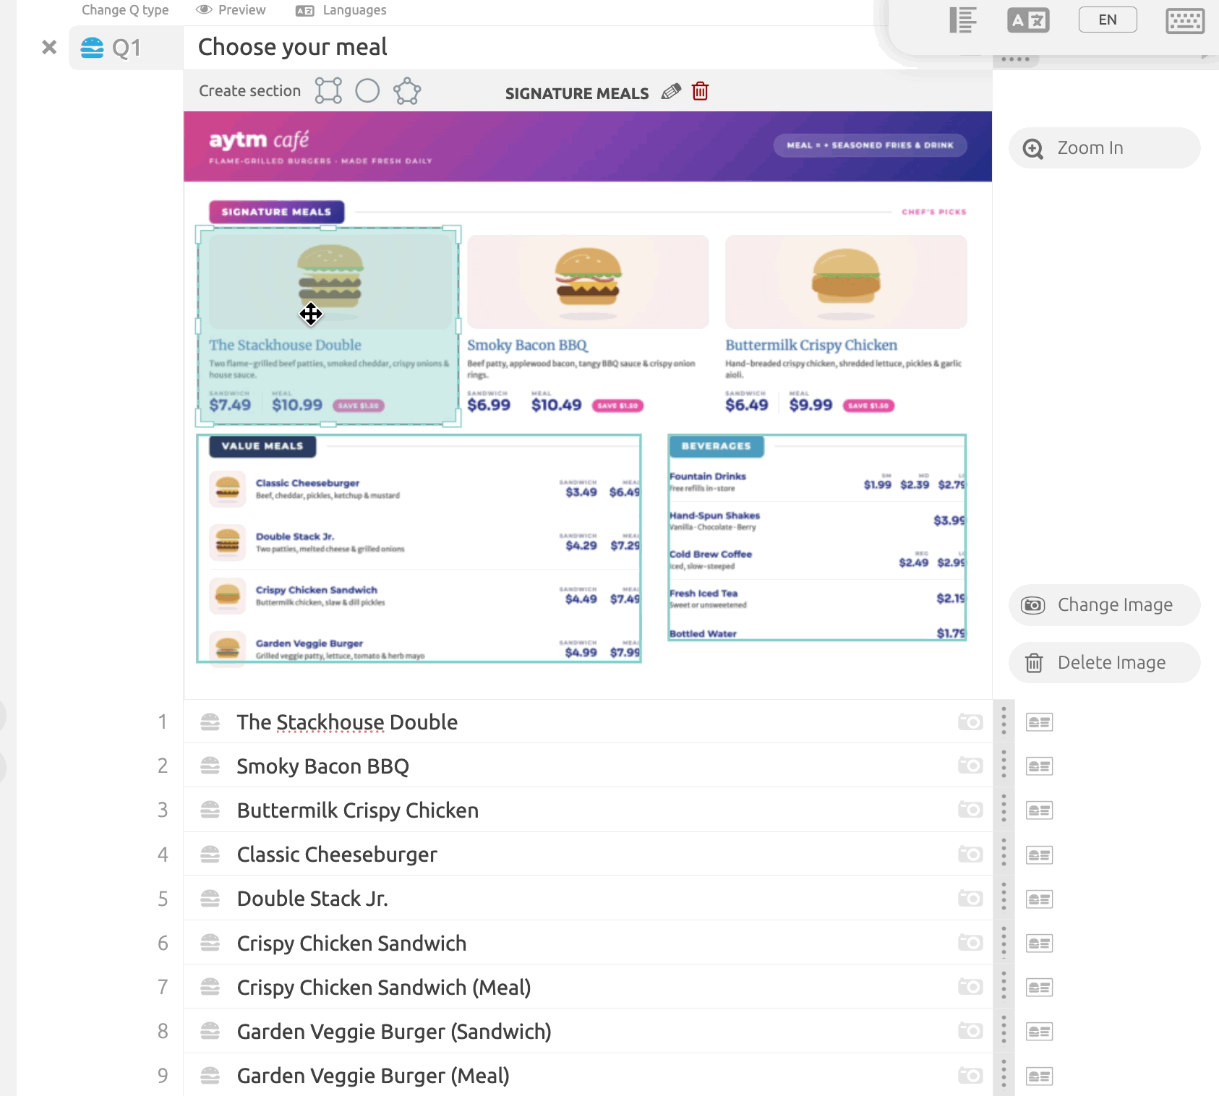Screen dimensions: 1219x1096
Task: Delete the SIGNATURE MEALS section with the red trash icon
Action: pyautogui.click(x=700, y=91)
